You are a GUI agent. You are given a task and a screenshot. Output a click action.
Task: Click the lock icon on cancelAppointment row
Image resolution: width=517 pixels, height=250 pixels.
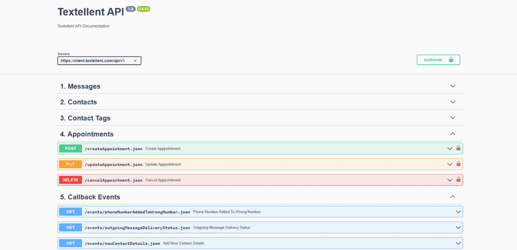click(x=458, y=180)
